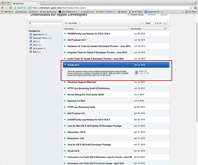Open Daum Ad@m bookmark
198x165 pixels.
point(136,12)
